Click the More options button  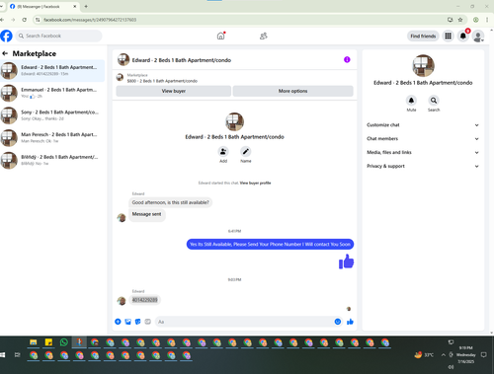tap(292, 91)
